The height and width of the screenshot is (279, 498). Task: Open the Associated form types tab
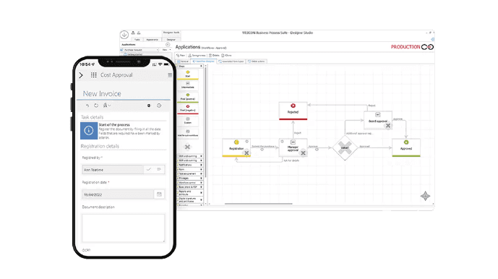click(x=231, y=61)
